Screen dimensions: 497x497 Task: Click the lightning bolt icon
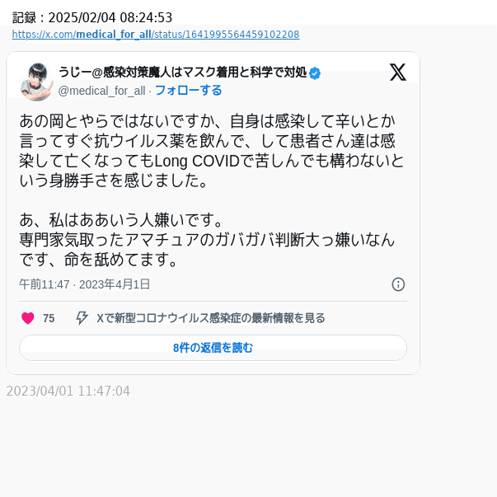(x=82, y=318)
